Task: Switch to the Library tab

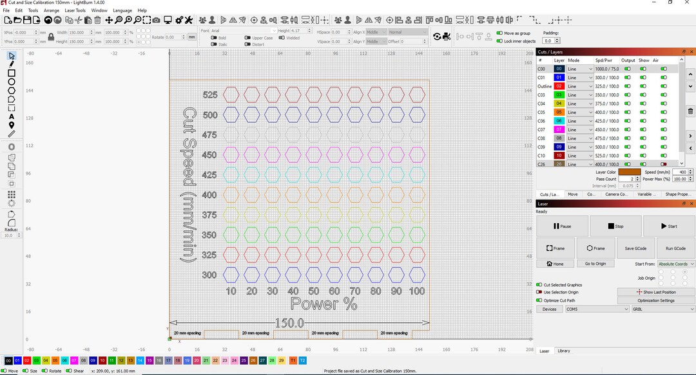Action: point(564,351)
